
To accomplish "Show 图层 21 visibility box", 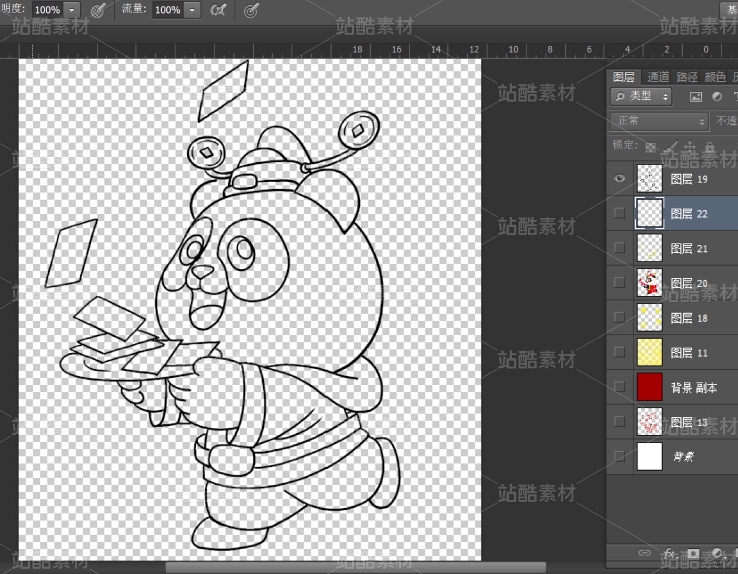I will point(620,248).
